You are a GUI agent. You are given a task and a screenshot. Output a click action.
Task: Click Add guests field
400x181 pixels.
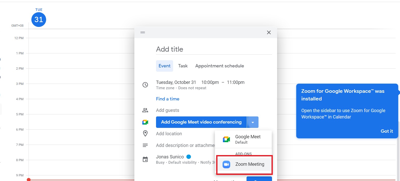pyautogui.click(x=167, y=110)
